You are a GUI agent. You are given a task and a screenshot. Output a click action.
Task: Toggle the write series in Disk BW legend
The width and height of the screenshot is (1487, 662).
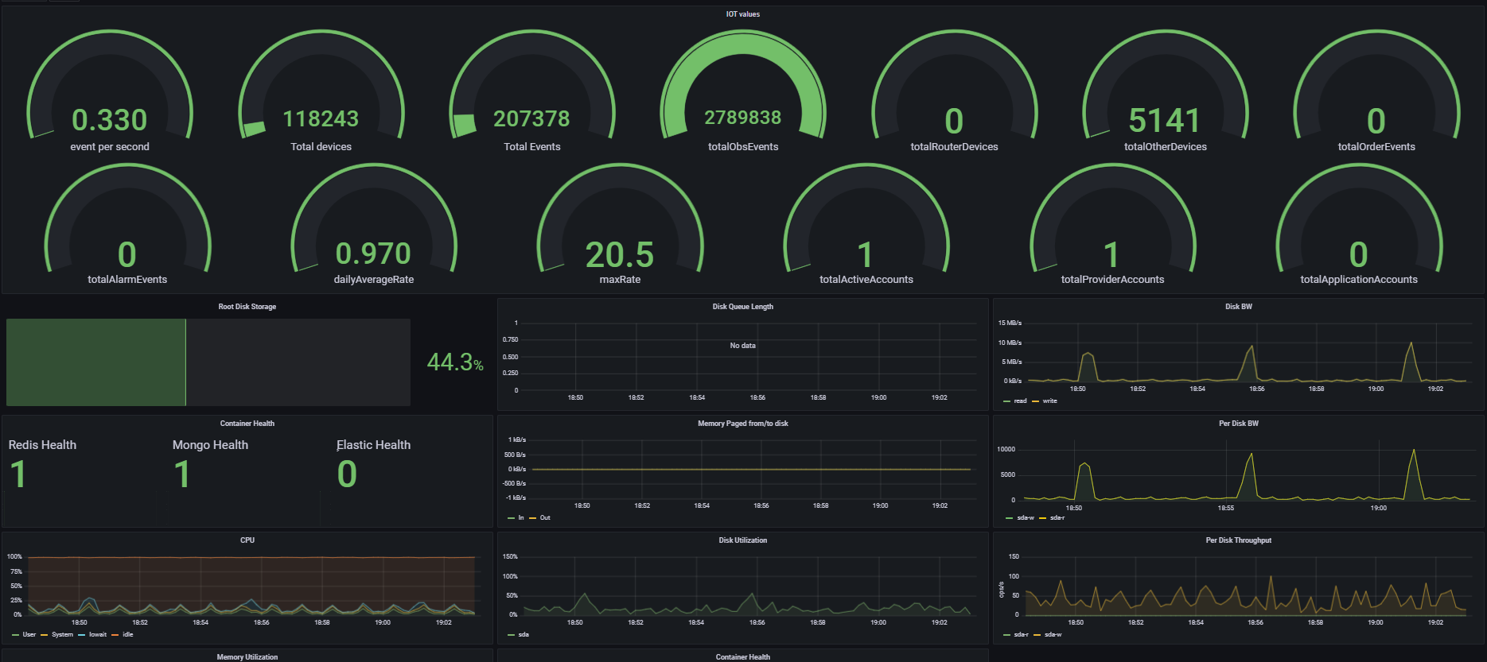coord(1049,401)
